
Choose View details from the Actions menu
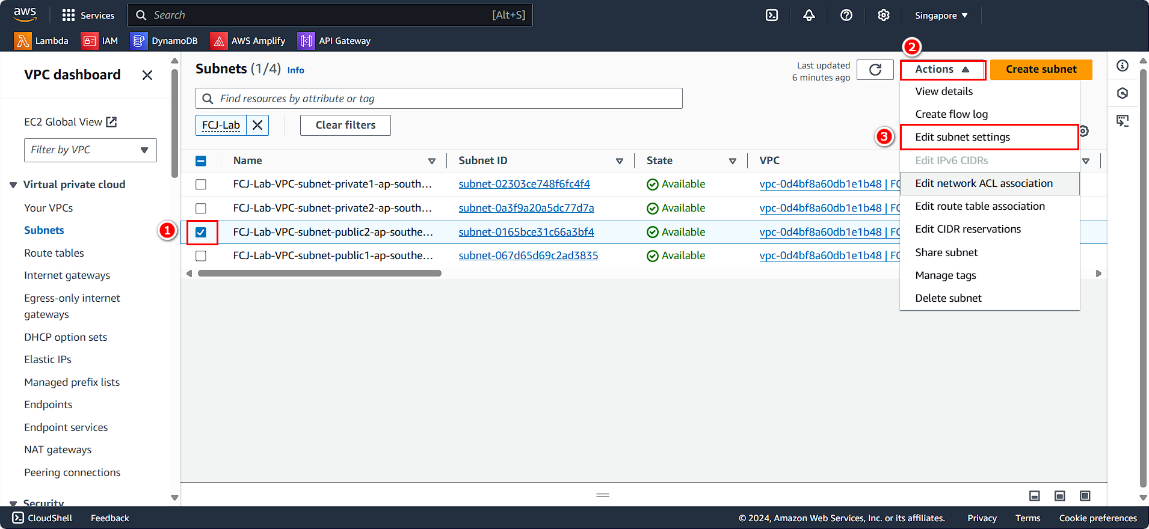(x=990, y=91)
